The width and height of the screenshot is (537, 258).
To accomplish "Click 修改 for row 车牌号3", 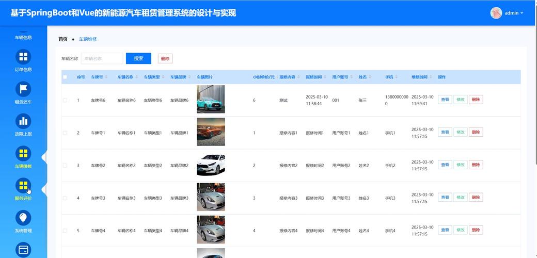I will pyautogui.click(x=460, y=197).
